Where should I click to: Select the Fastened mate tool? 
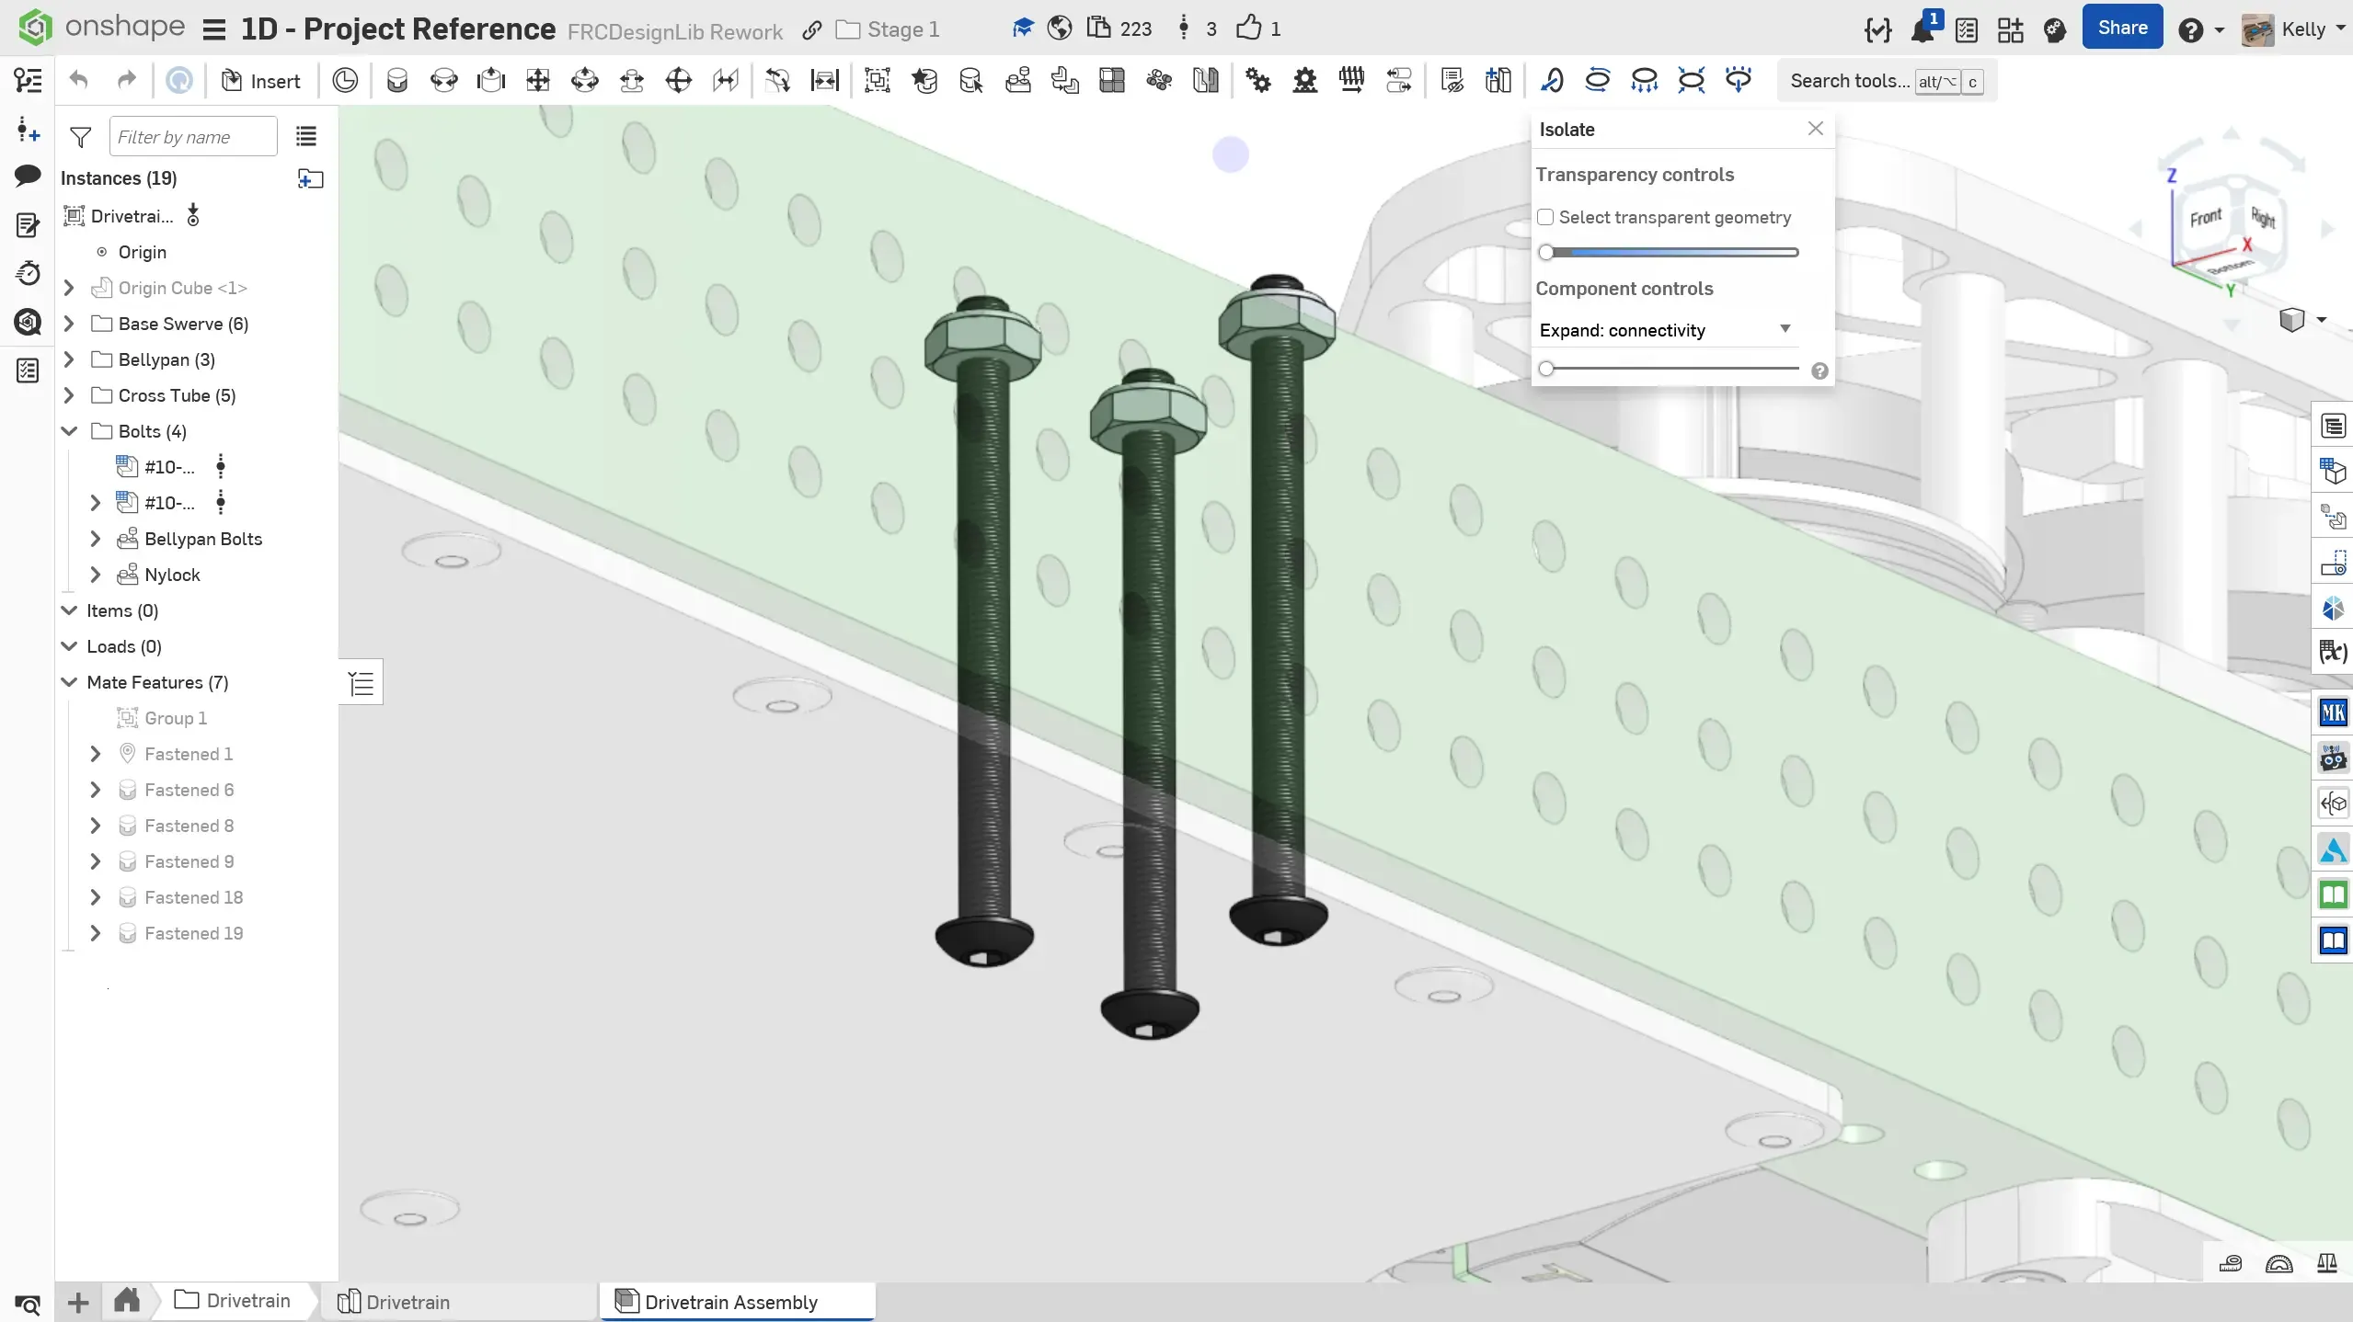396,81
